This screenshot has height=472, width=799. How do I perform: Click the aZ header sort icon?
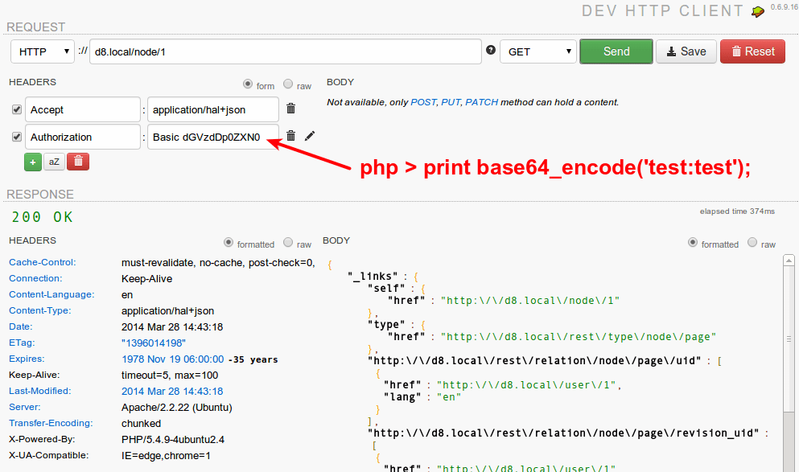pos(54,162)
